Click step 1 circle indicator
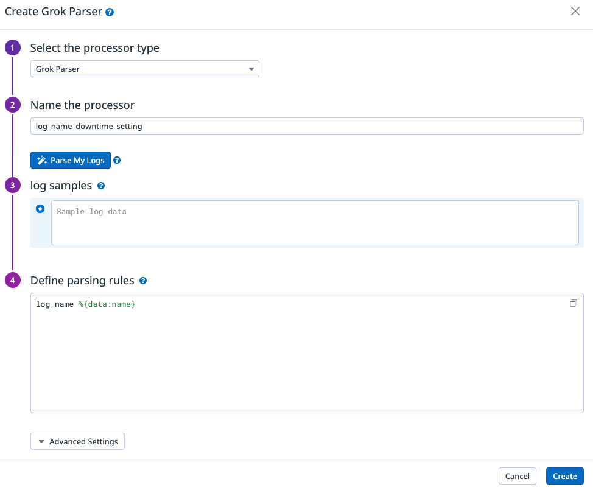This screenshot has height=490, width=593. coord(13,47)
